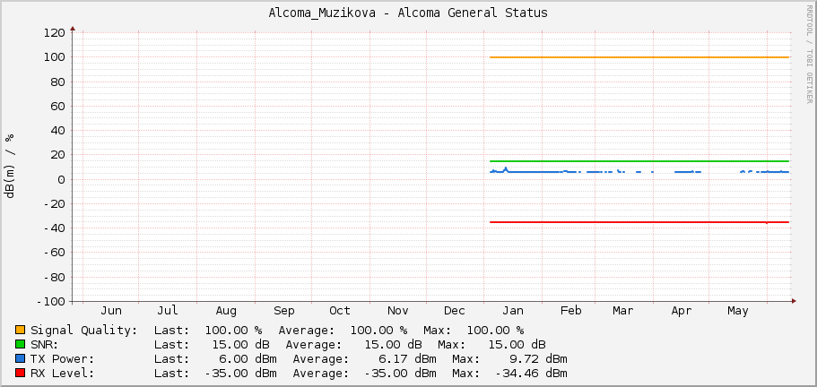Click the graph title Alcoma_Muzikova - Alcoma General Status
This screenshot has width=817, height=387.
point(408,13)
